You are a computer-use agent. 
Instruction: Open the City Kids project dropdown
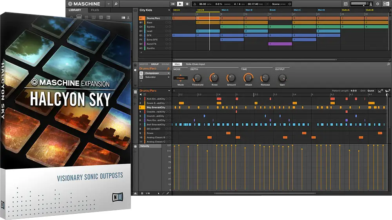169,10
